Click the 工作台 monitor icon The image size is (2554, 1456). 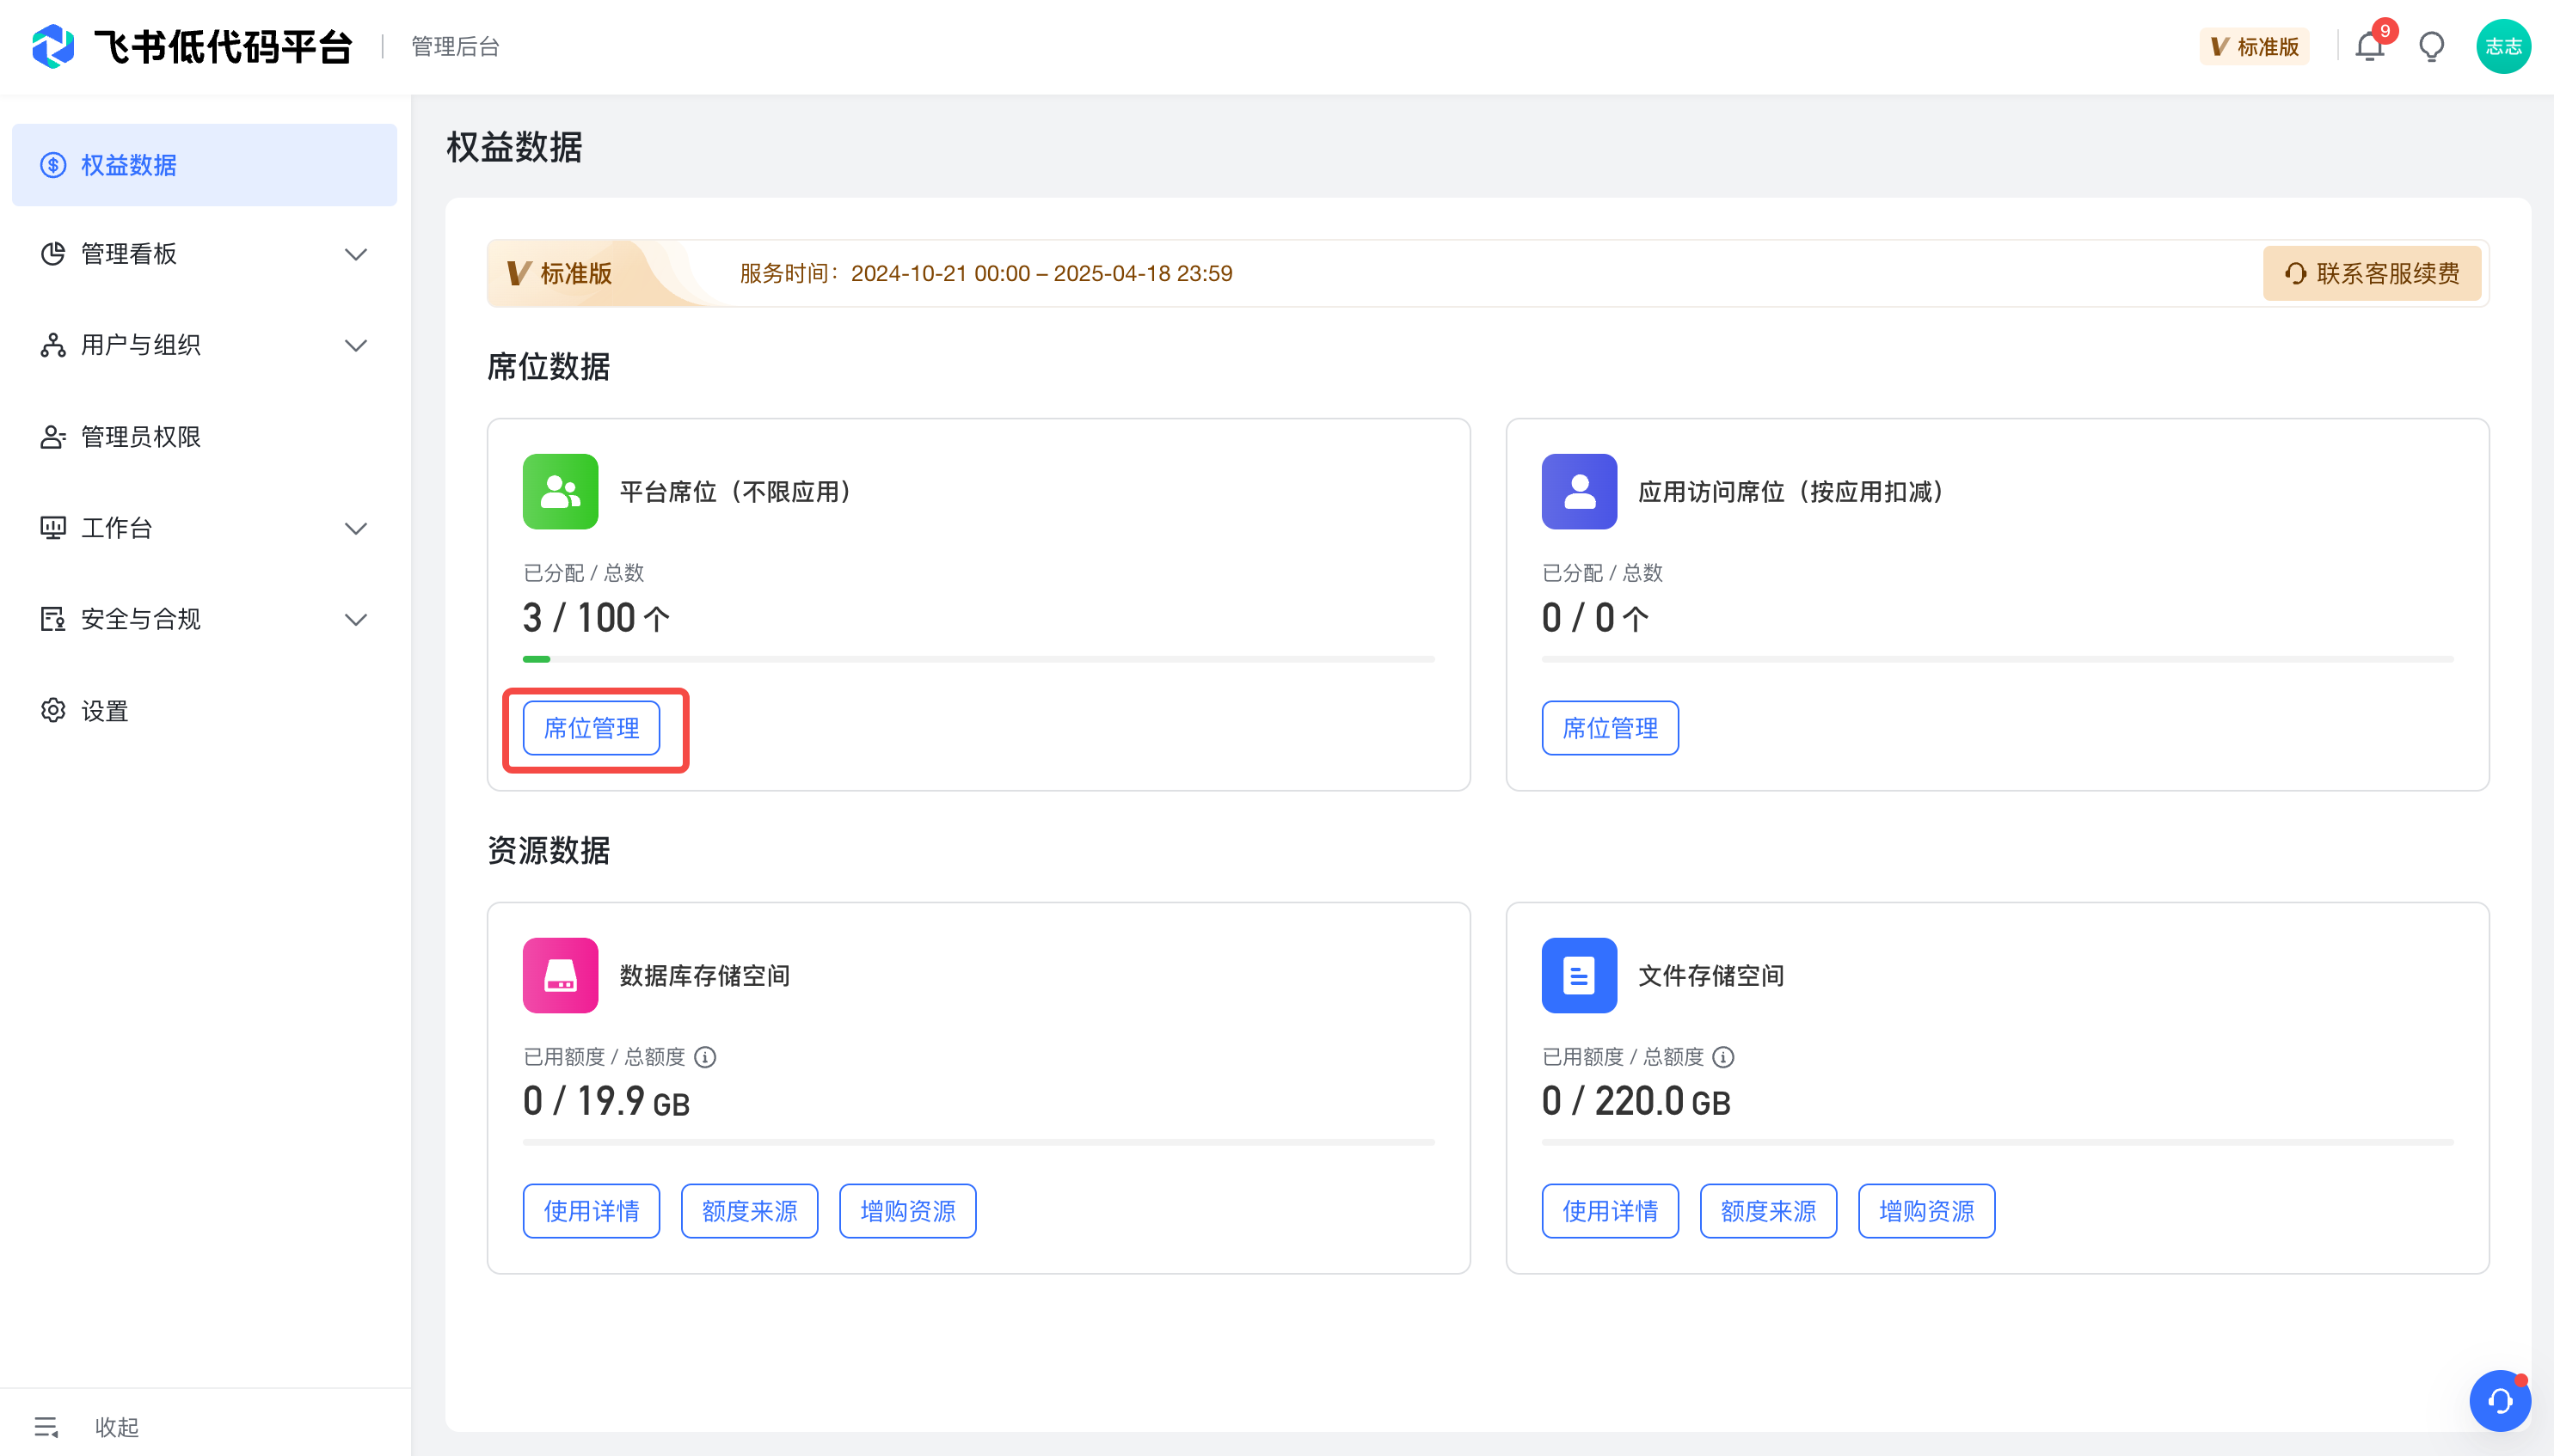(53, 528)
